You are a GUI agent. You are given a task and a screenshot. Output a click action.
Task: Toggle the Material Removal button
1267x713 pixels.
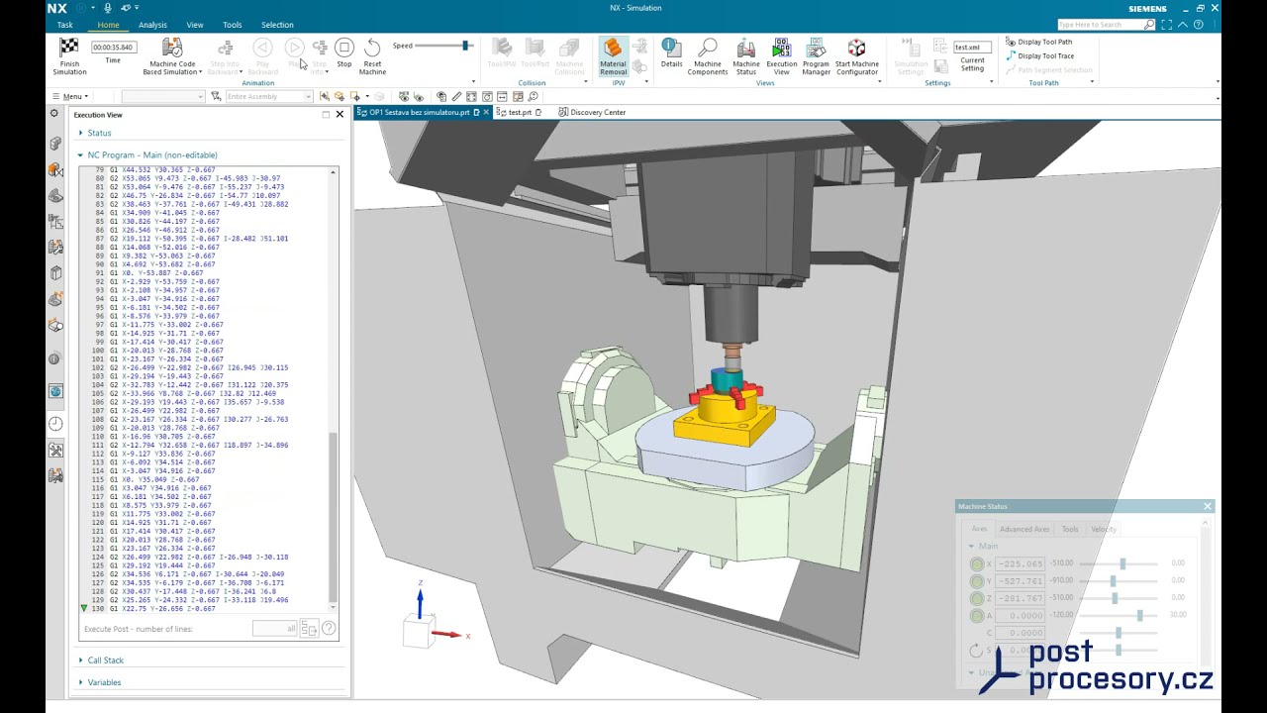click(613, 56)
